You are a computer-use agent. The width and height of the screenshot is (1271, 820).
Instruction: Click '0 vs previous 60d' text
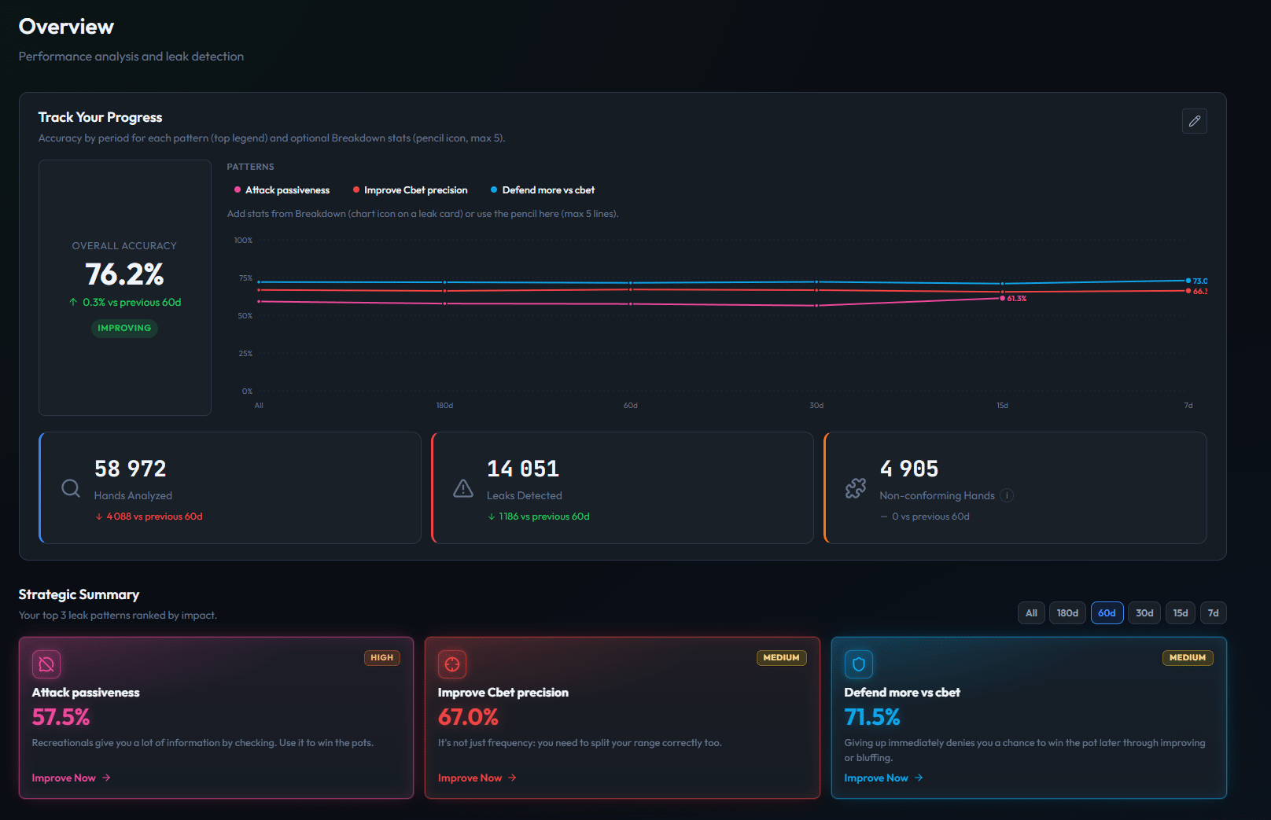[930, 517]
